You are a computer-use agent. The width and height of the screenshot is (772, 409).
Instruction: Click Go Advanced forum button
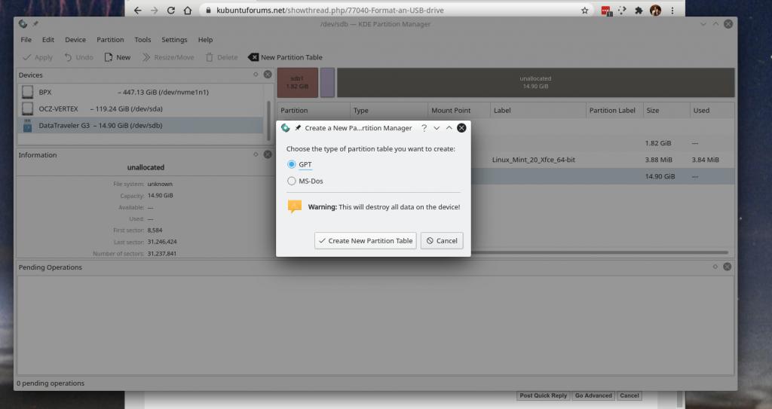[593, 395]
